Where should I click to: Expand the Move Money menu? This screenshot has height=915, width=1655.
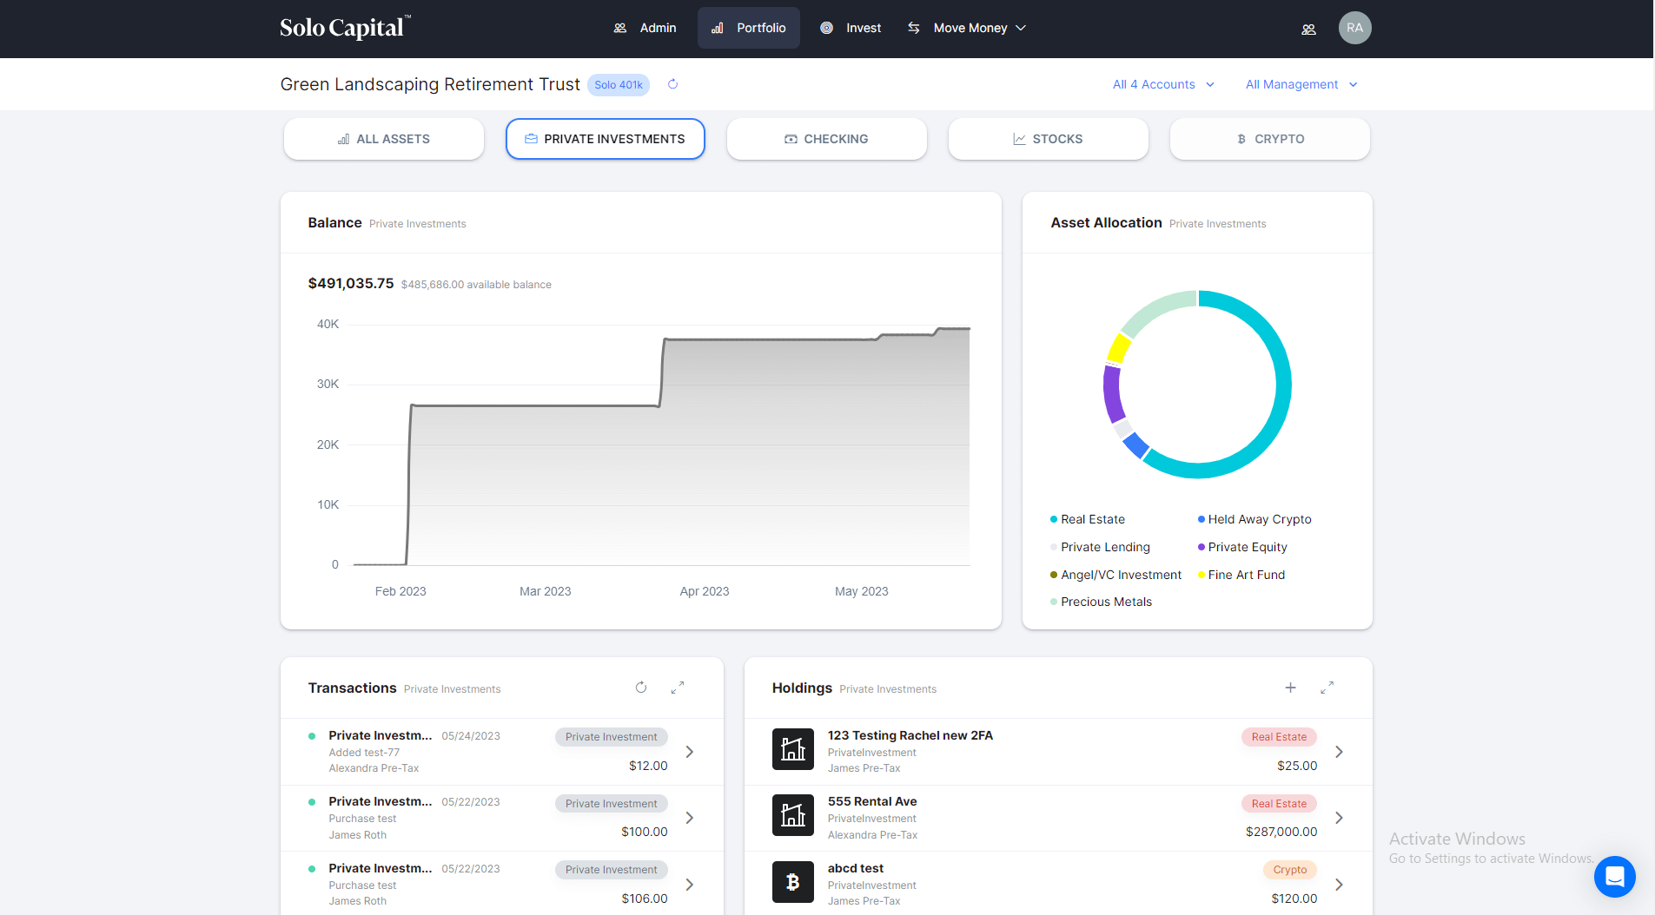[x=969, y=28]
